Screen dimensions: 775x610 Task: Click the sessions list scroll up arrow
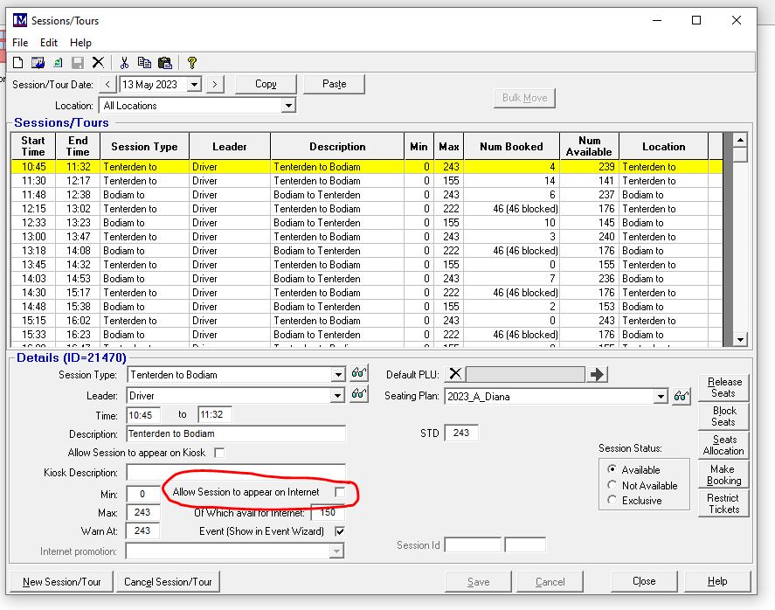click(740, 141)
